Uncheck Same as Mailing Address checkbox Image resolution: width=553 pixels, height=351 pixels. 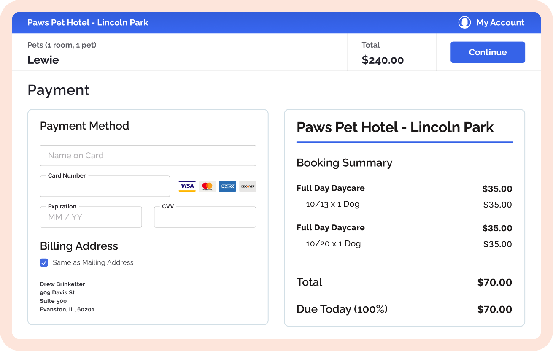pyautogui.click(x=44, y=262)
